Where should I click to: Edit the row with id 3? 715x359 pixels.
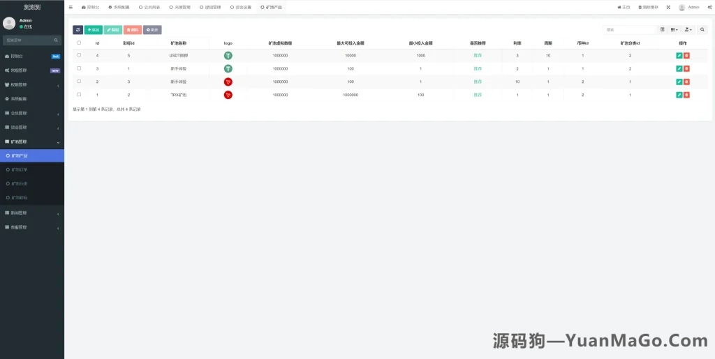[679, 69]
